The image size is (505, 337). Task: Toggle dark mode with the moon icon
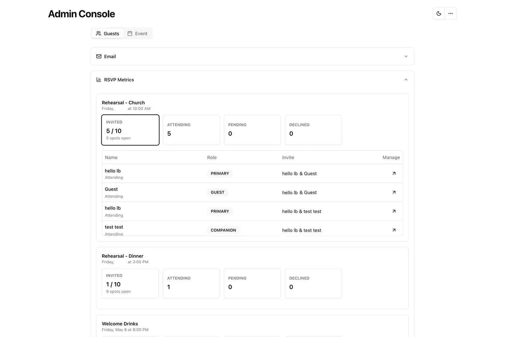tap(439, 13)
